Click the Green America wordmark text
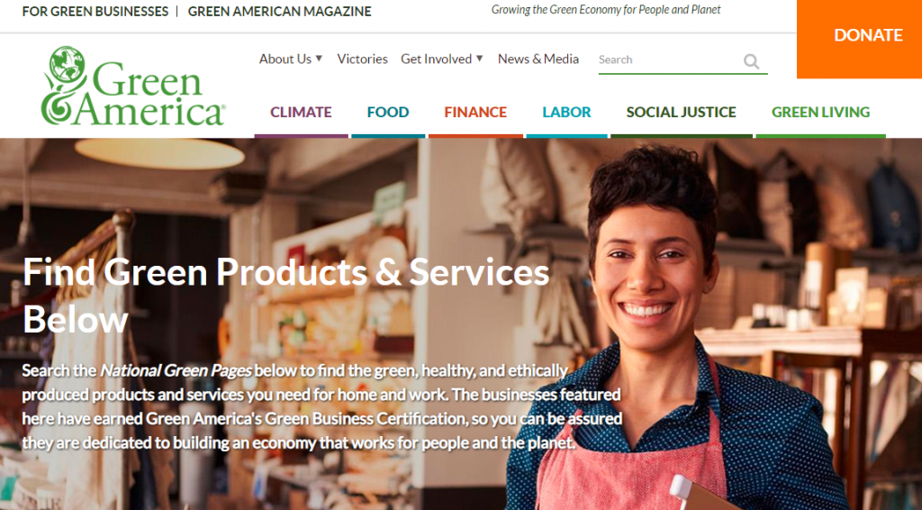Screen dimensions: 922x510 (150, 96)
